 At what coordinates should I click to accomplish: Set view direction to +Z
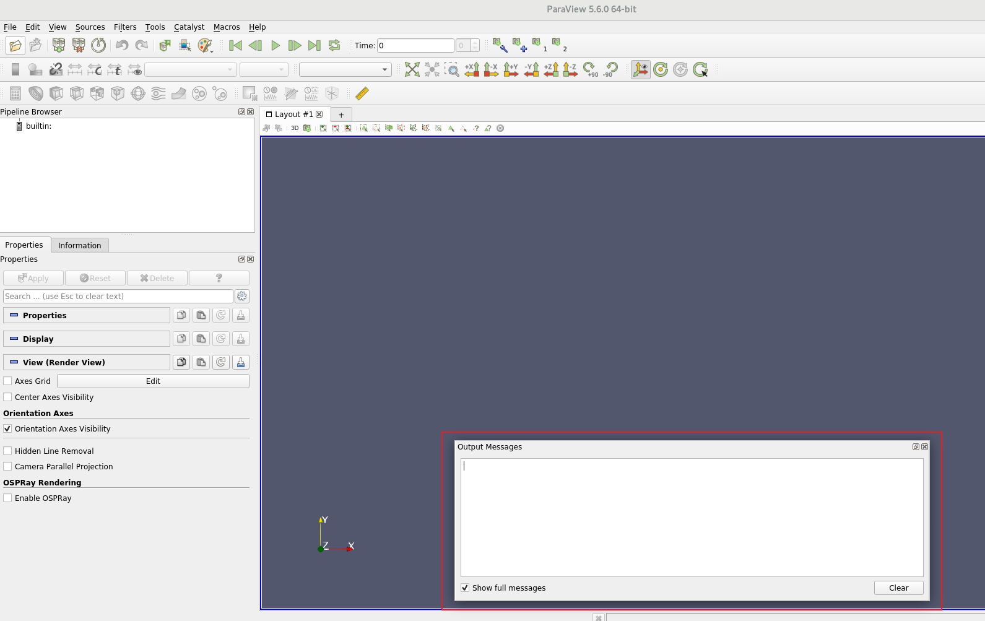(x=551, y=69)
